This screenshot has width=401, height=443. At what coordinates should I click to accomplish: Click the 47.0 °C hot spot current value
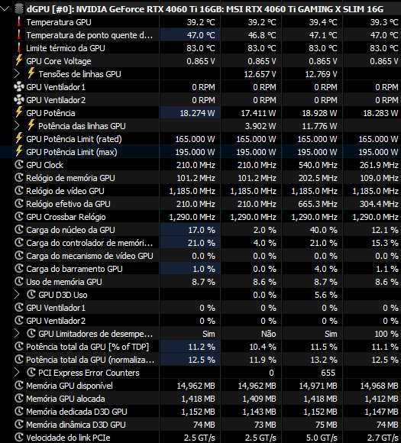(201, 35)
